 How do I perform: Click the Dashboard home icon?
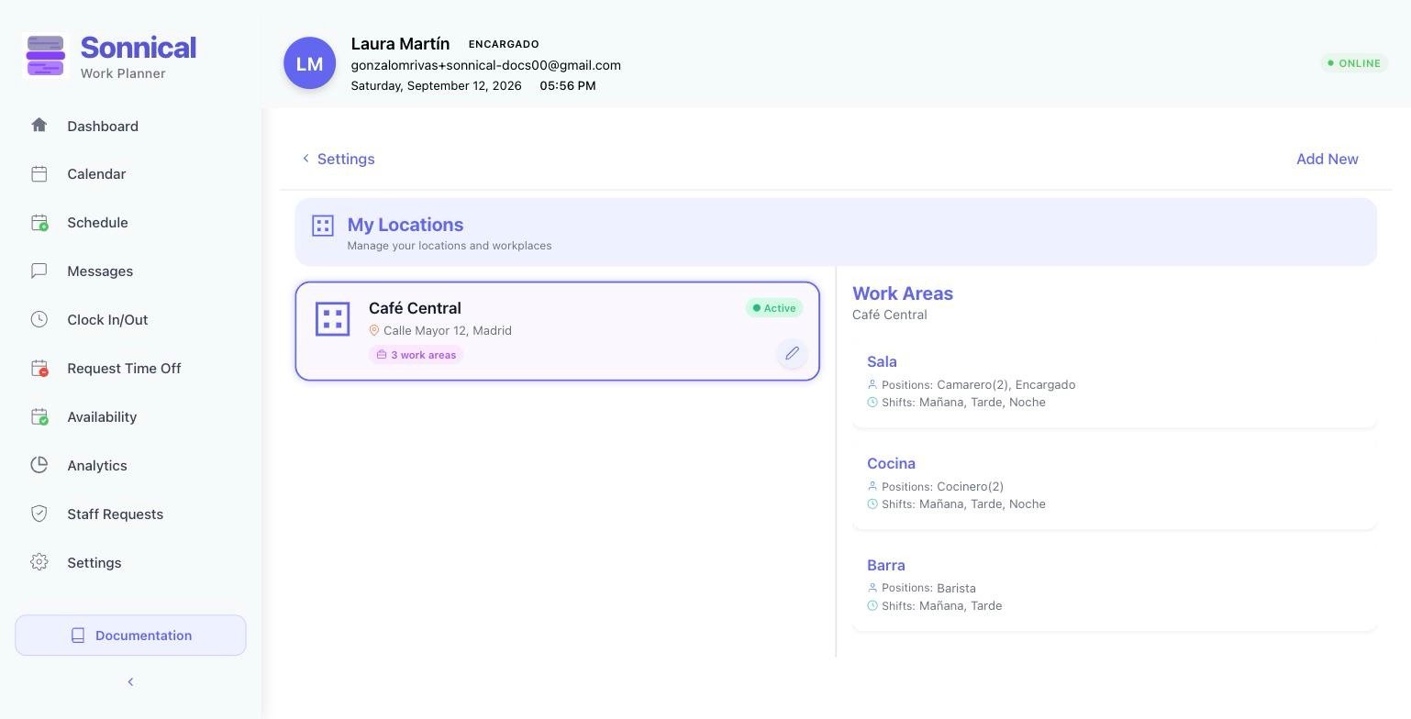coord(39,125)
